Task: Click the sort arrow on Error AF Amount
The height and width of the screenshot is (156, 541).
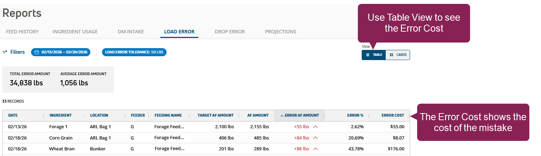Action: 282,116
